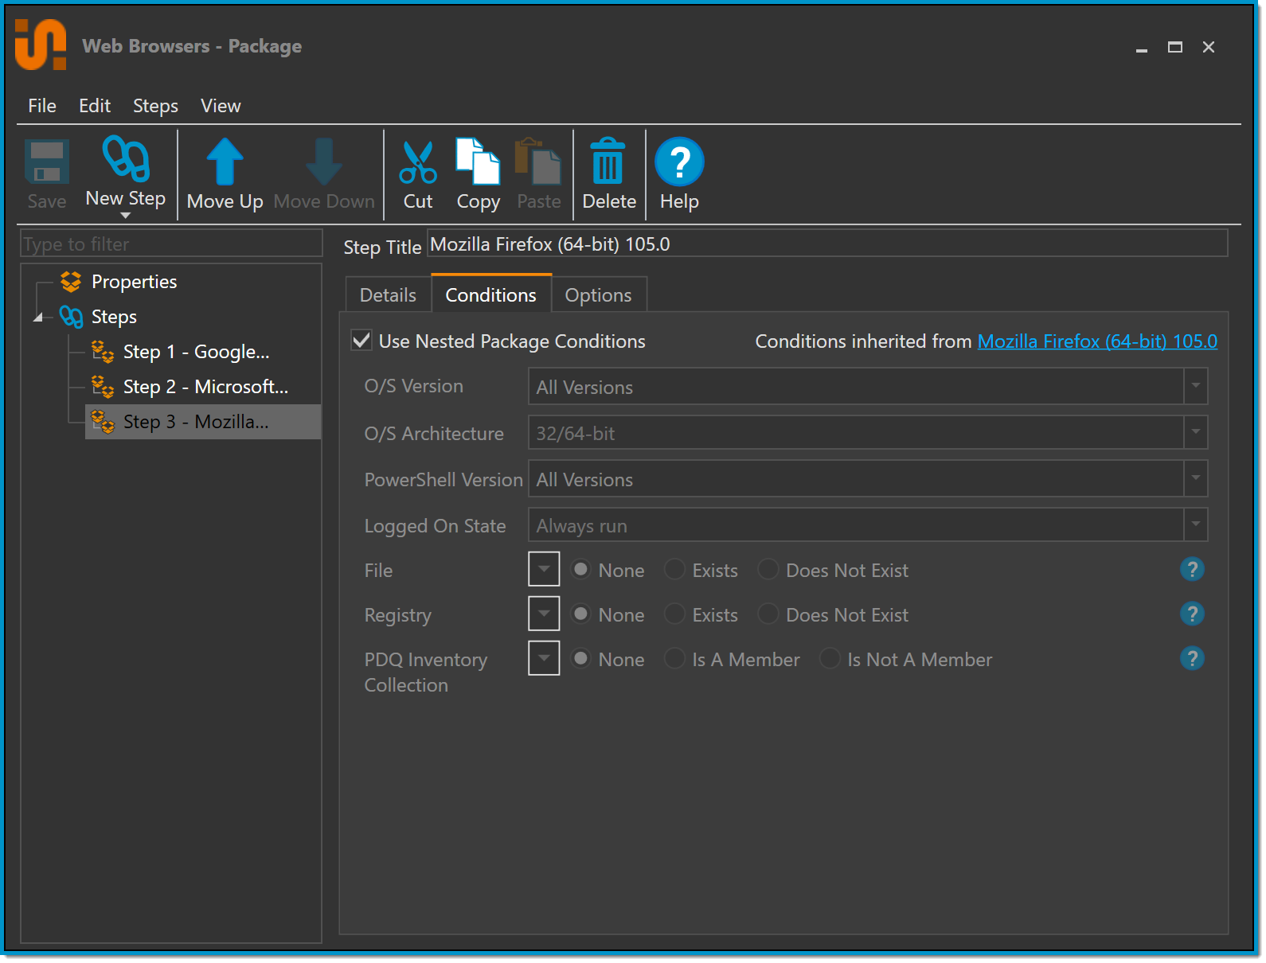1266x963 pixels.
Task: Click the Step 2 Microsoft package icon
Action: (103, 387)
